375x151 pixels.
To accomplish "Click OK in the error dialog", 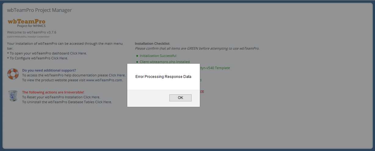I will click(180, 98).
